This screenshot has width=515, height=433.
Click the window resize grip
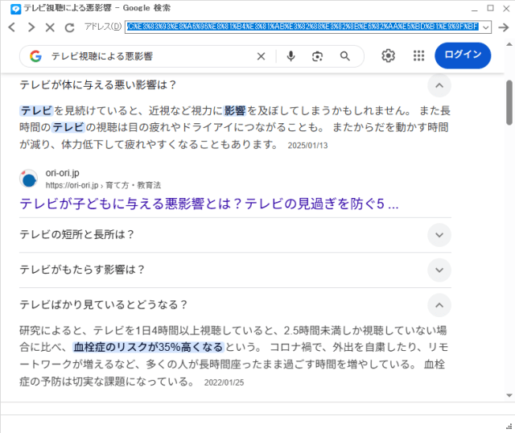(x=509, y=427)
